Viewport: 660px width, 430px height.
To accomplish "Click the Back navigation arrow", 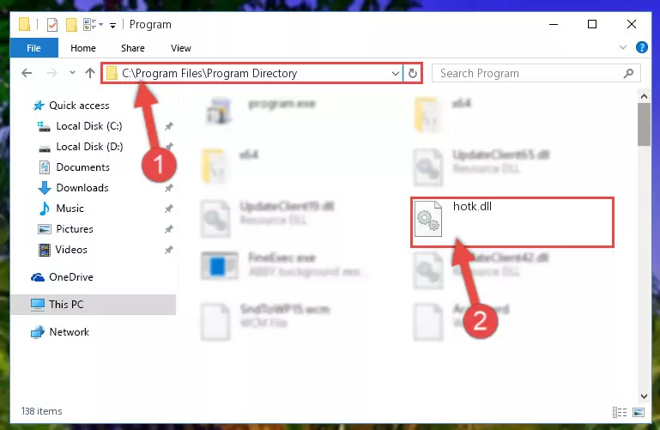I will pyautogui.click(x=27, y=73).
